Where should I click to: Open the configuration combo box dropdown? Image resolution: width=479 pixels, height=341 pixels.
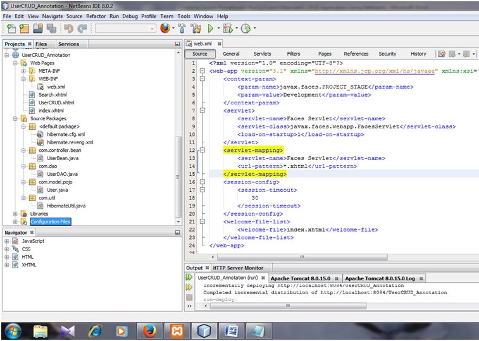coord(152,28)
